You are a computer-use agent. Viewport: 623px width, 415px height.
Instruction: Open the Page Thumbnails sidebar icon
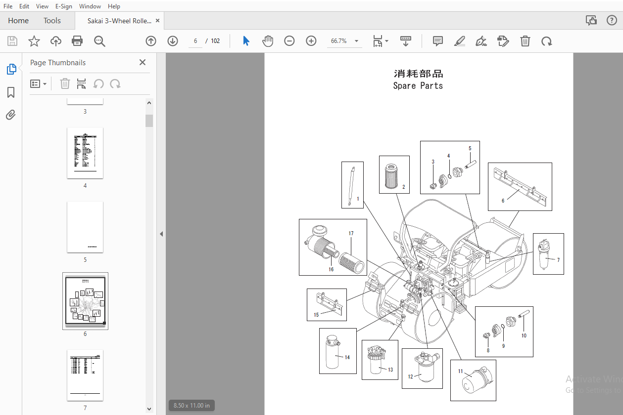click(x=11, y=69)
